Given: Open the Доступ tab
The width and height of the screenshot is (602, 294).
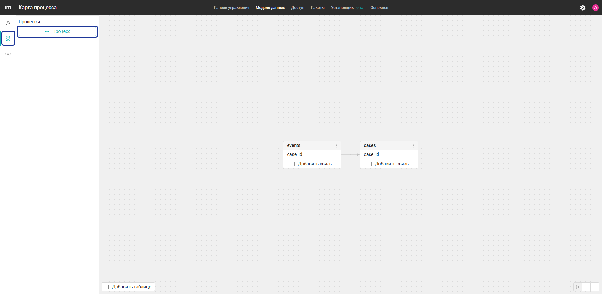Looking at the screenshot, I should tap(298, 8).
